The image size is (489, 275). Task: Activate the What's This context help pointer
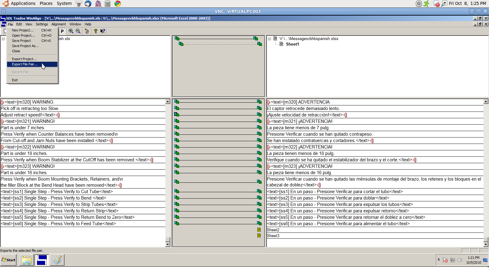click(x=103, y=31)
